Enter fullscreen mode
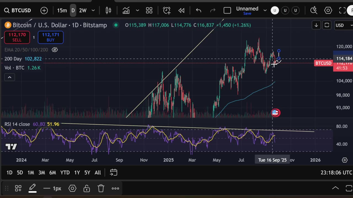Image resolution: width=353 pixels, height=198 pixels. click(342, 10)
